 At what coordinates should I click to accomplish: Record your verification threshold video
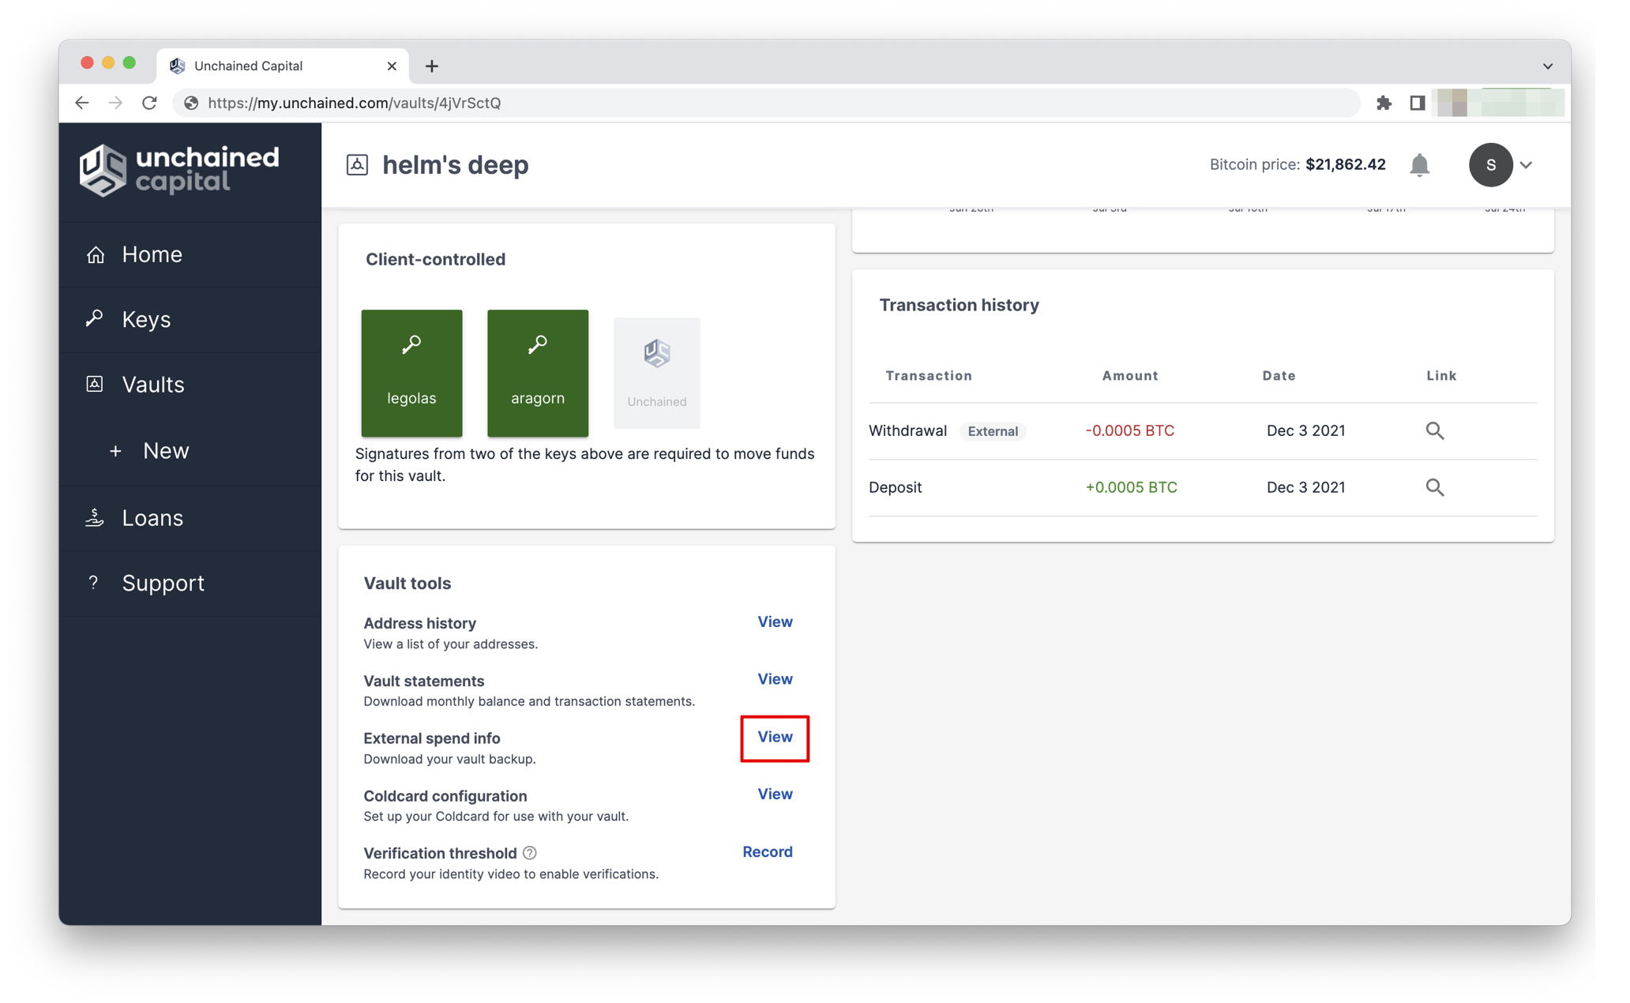coord(767,851)
